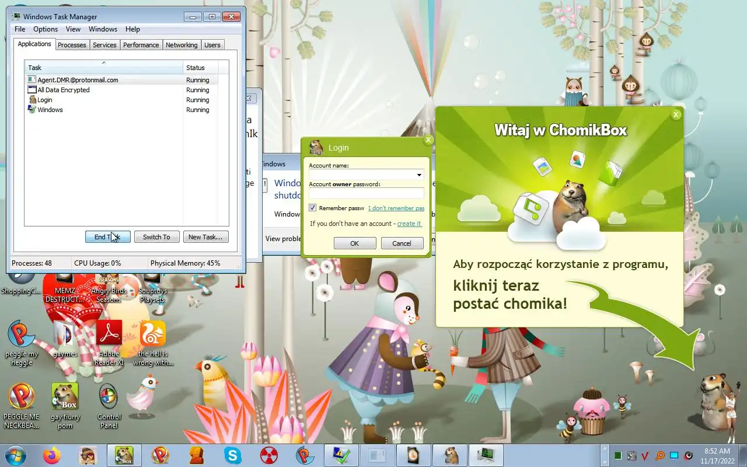
Task: Click the hamster mascot in screen corner
Action: coord(715,403)
